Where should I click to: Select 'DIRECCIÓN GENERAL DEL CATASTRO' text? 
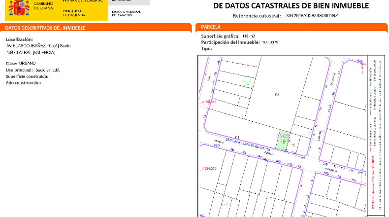point(126,13)
